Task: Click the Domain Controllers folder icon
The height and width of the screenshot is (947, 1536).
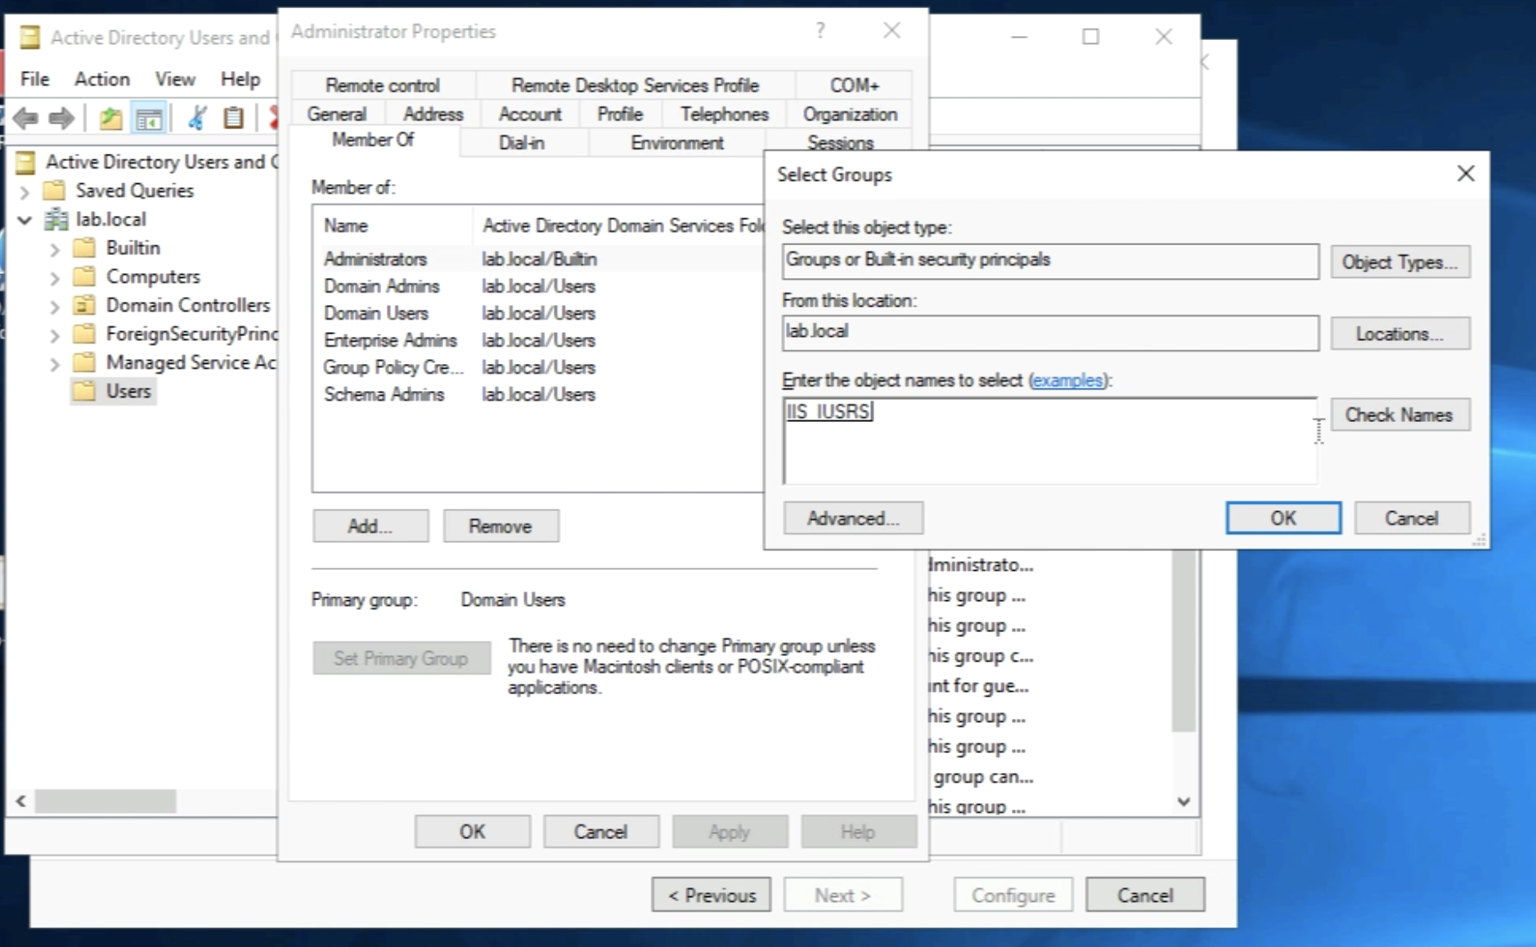Action: pos(83,305)
